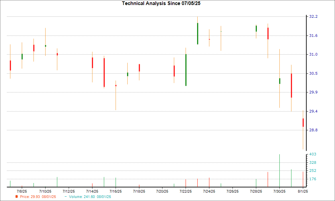335x201 pixels.
Task: Click the 7/28/25 date label
Action: 256,191
